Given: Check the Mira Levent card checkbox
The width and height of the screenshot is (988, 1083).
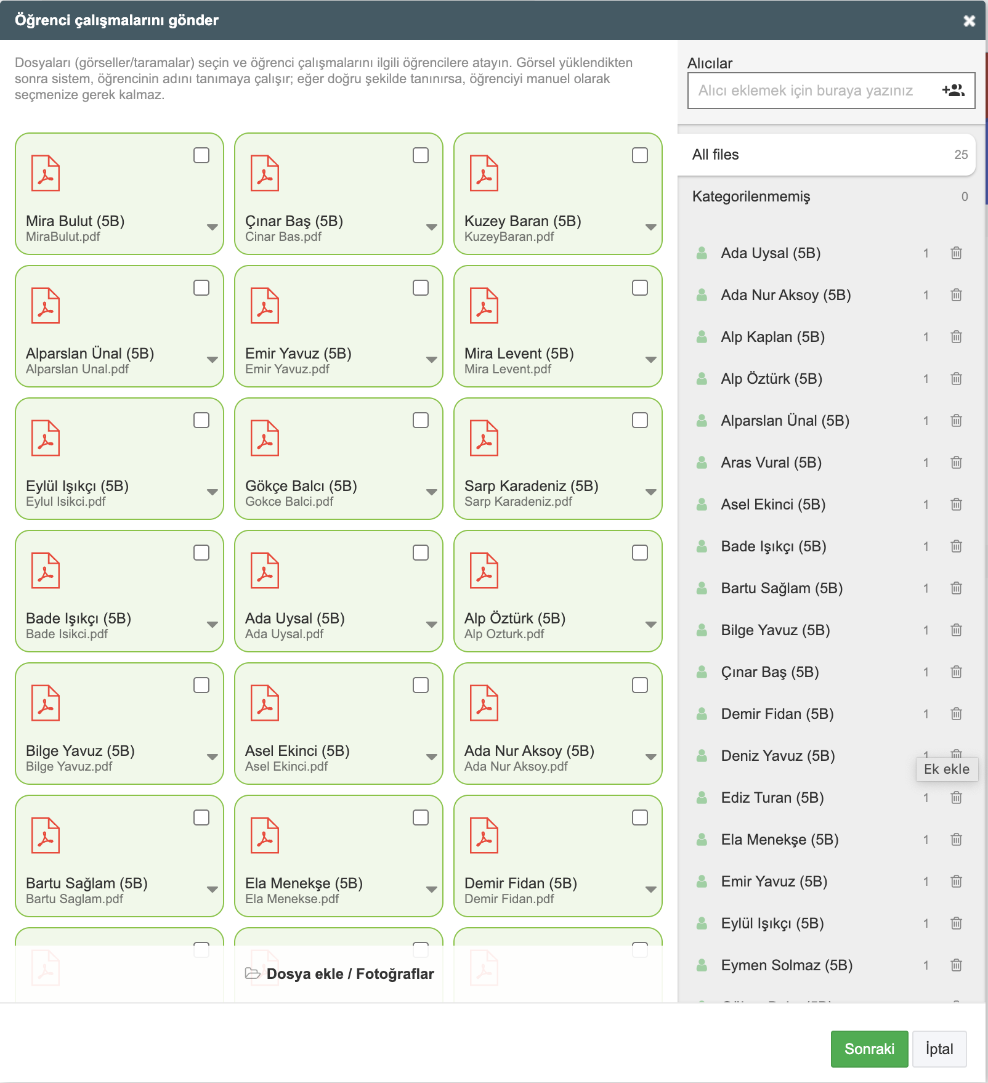Looking at the screenshot, I should point(640,288).
